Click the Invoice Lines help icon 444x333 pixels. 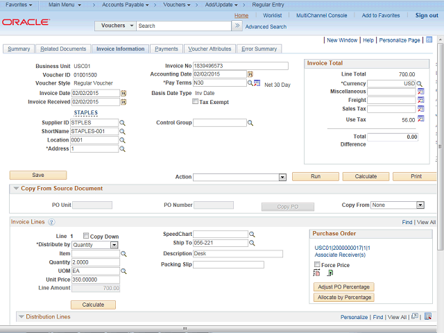click(x=51, y=222)
